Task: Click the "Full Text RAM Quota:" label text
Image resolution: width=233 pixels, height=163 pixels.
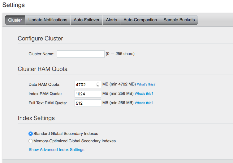Action: coord(48,103)
